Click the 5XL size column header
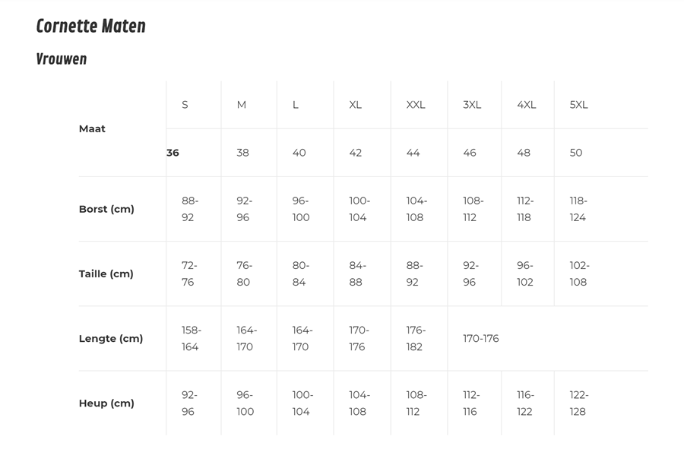 tap(578, 105)
